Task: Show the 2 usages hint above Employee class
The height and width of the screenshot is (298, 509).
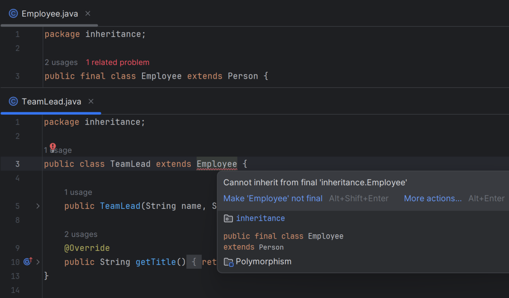Action: 61,62
